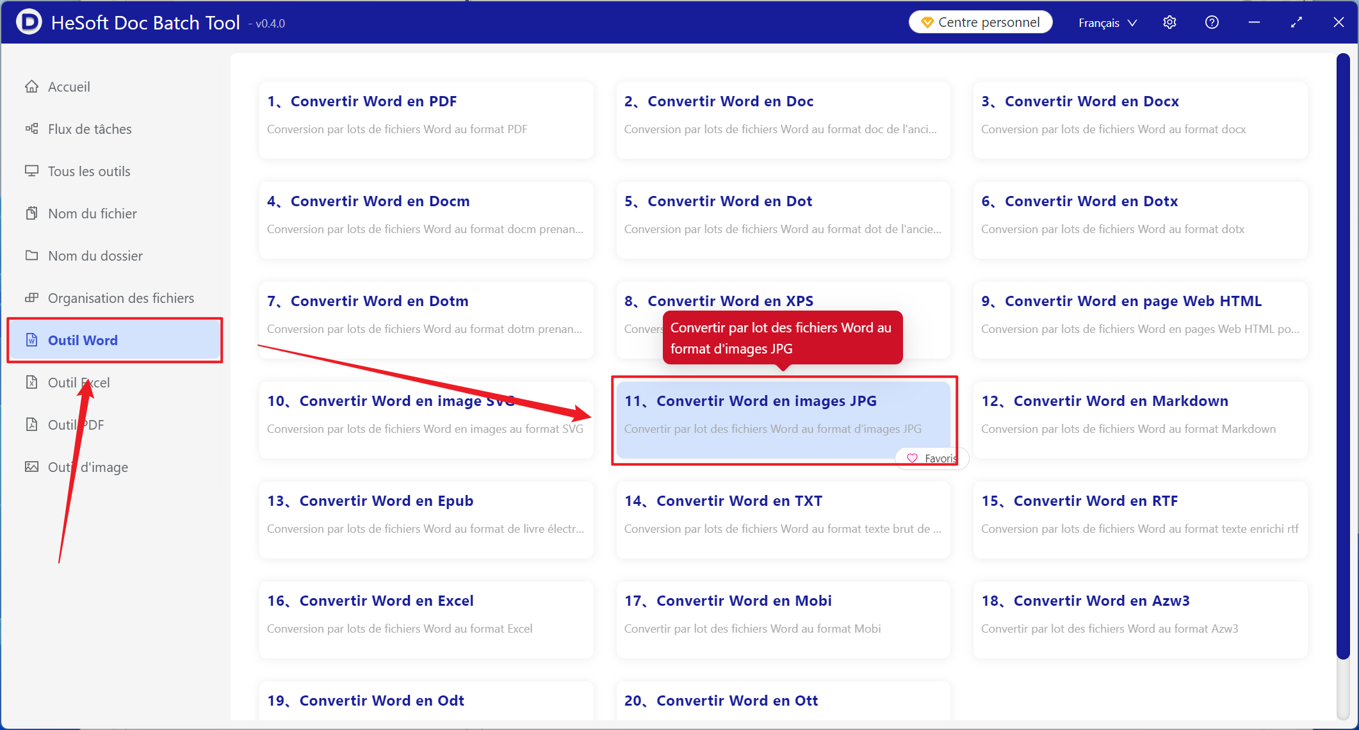Image resolution: width=1359 pixels, height=730 pixels.
Task: Open Convertir Word en PDF tool
Action: coord(426,120)
